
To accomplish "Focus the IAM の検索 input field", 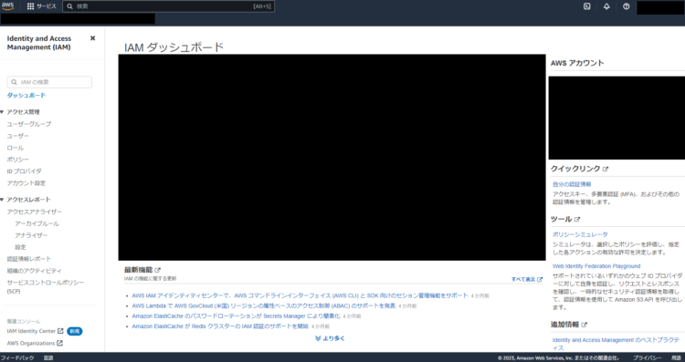I will click(x=49, y=82).
